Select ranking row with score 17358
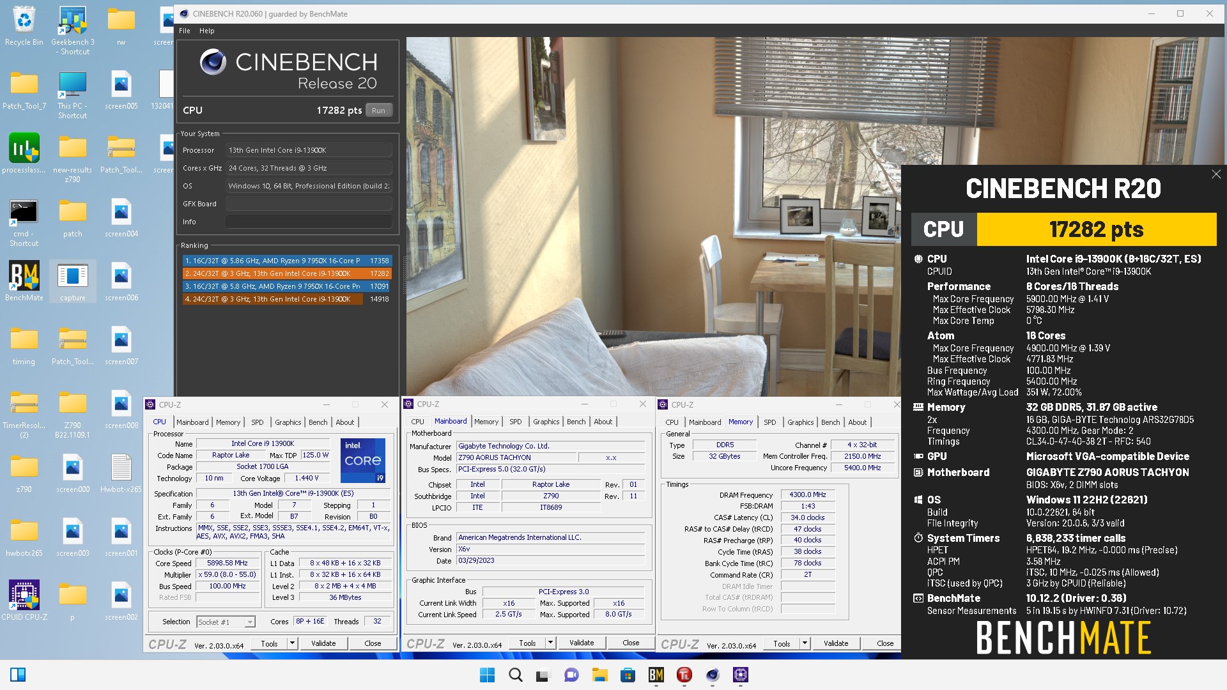 tap(287, 261)
